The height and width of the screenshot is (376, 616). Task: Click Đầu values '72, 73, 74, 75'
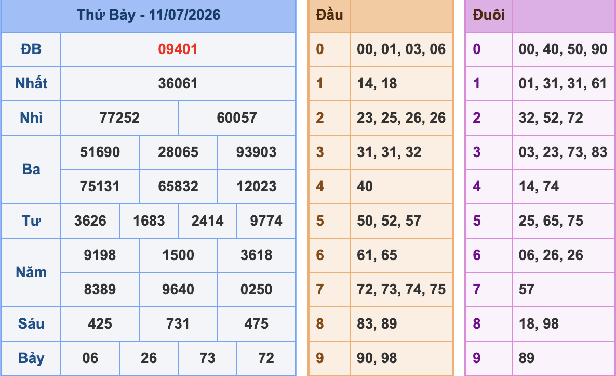point(401,290)
